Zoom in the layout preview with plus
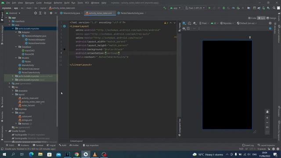 tap(267, 118)
